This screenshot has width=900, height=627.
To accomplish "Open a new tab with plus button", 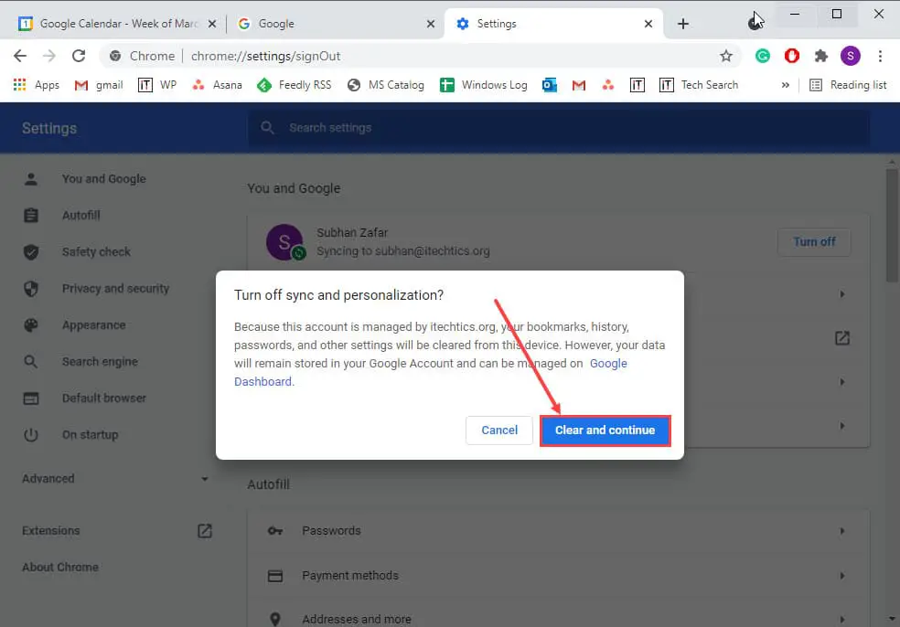I will 683,24.
